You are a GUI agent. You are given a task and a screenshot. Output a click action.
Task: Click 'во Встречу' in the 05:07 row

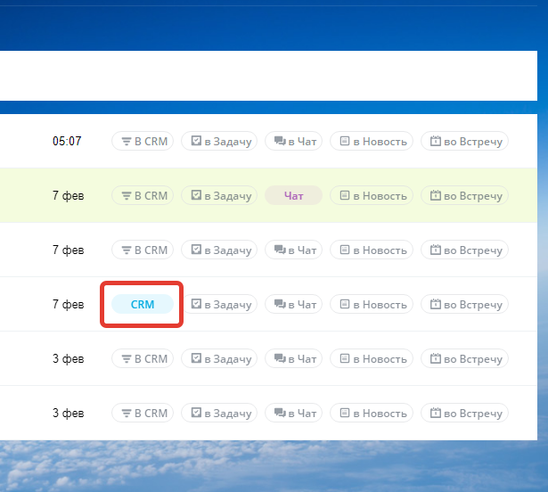(464, 141)
